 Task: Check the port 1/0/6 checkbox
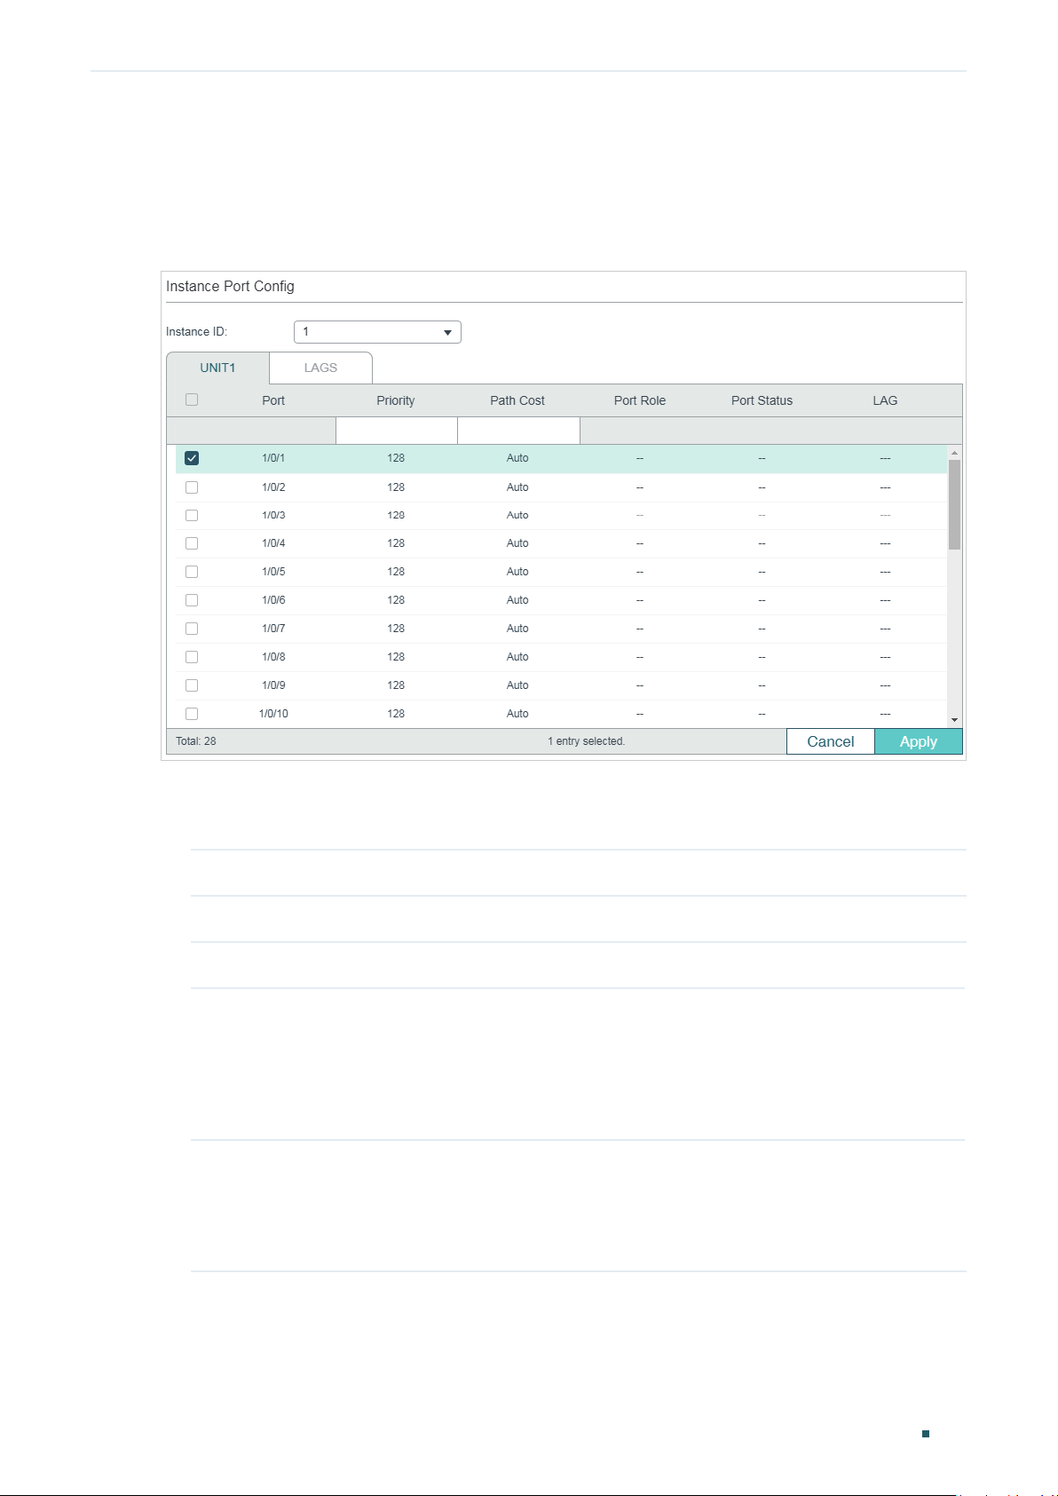click(192, 600)
